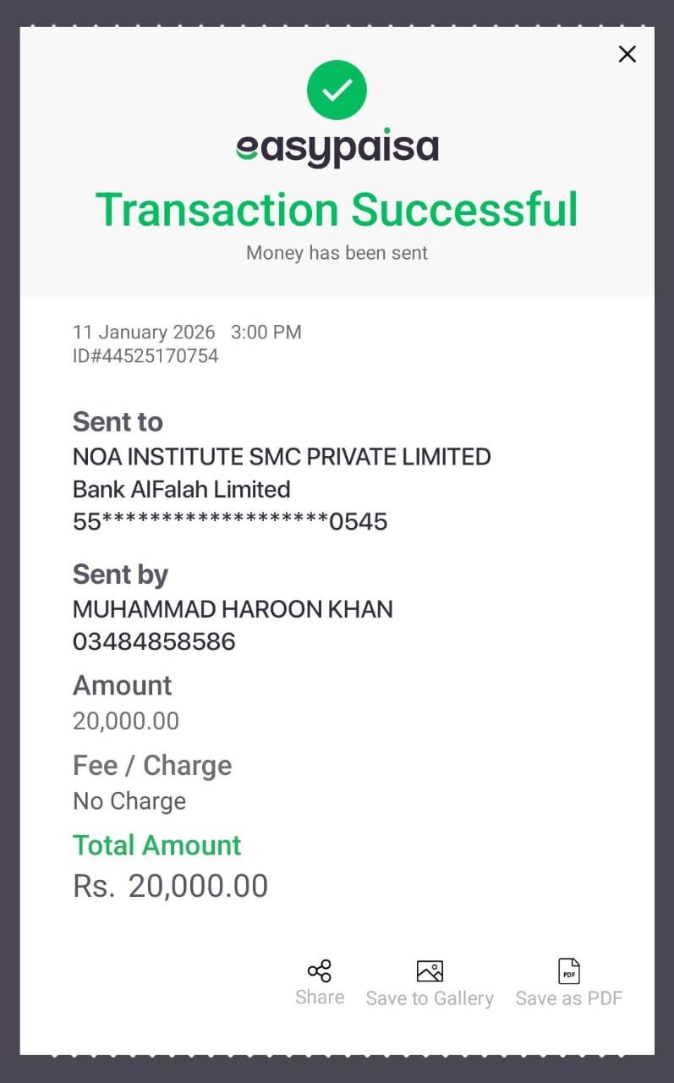
Task: Click the Transaction Successful heading
Action: [337, 209]
